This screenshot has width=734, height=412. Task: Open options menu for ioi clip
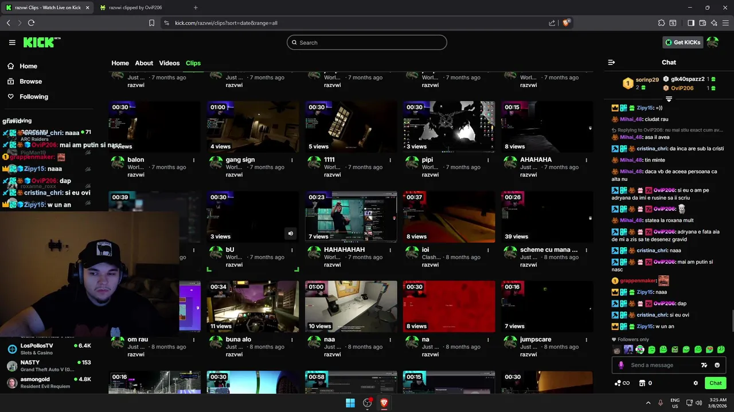pos(488,250)
